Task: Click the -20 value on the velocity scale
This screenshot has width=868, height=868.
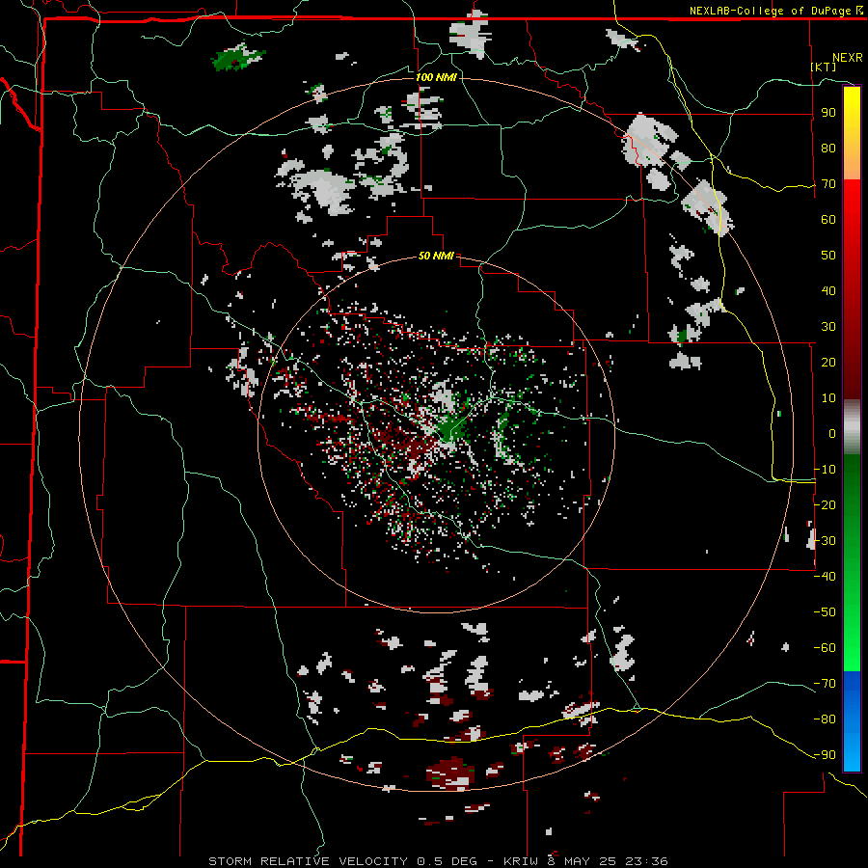Action: 825,504
